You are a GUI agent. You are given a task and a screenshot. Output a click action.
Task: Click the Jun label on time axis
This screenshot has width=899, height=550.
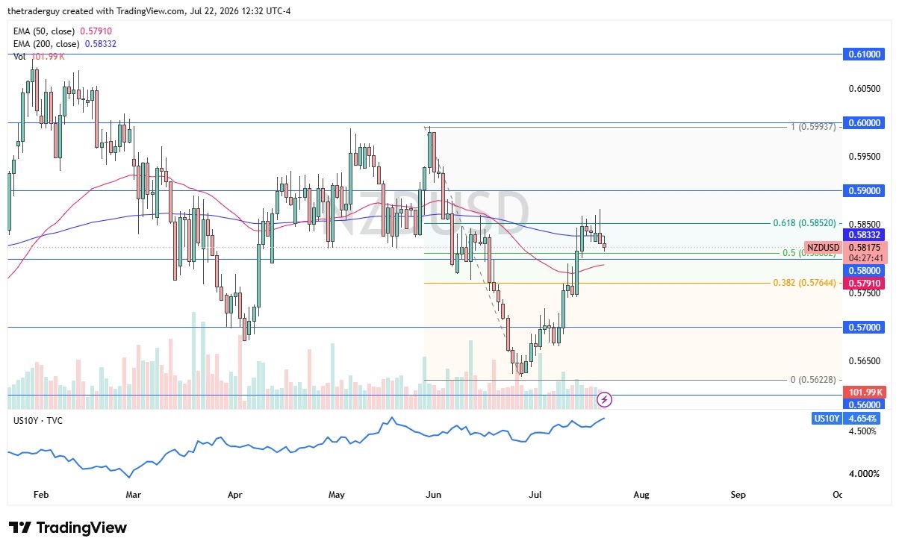click(432, 494)
